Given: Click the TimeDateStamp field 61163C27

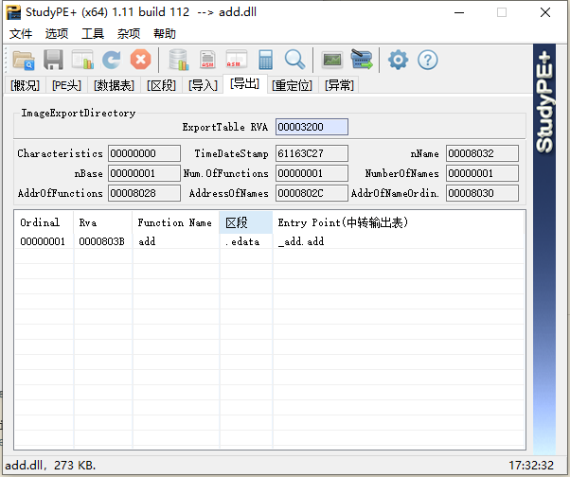Looking at the screenshot, I should pos(312,153).
